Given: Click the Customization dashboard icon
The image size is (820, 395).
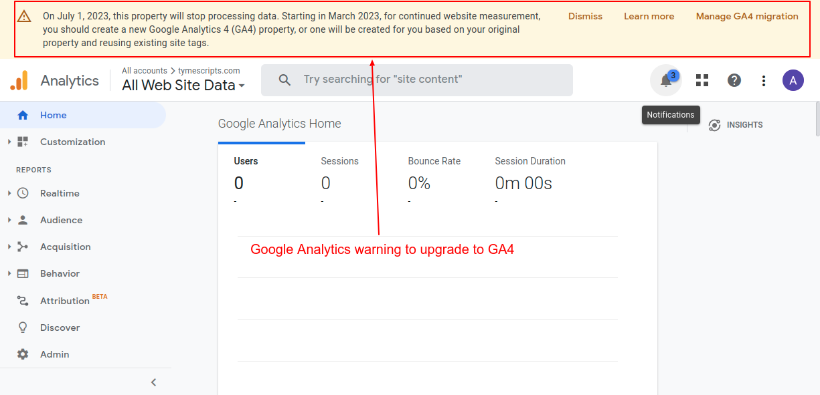Looking at the screenshot, I should pyautogui.click(x=23, y=142).
